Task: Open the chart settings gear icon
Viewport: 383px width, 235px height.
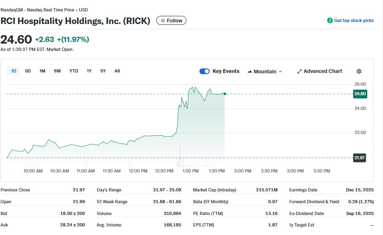Action: pyautogui.click(x=359, y=71)
